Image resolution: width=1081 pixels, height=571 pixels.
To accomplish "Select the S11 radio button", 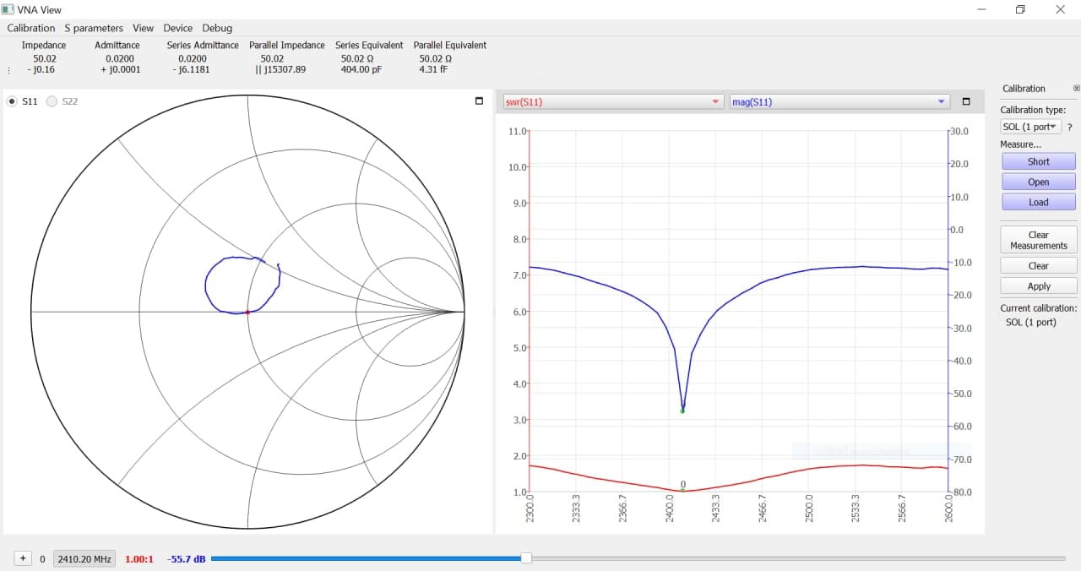I will tap(12, 101).
